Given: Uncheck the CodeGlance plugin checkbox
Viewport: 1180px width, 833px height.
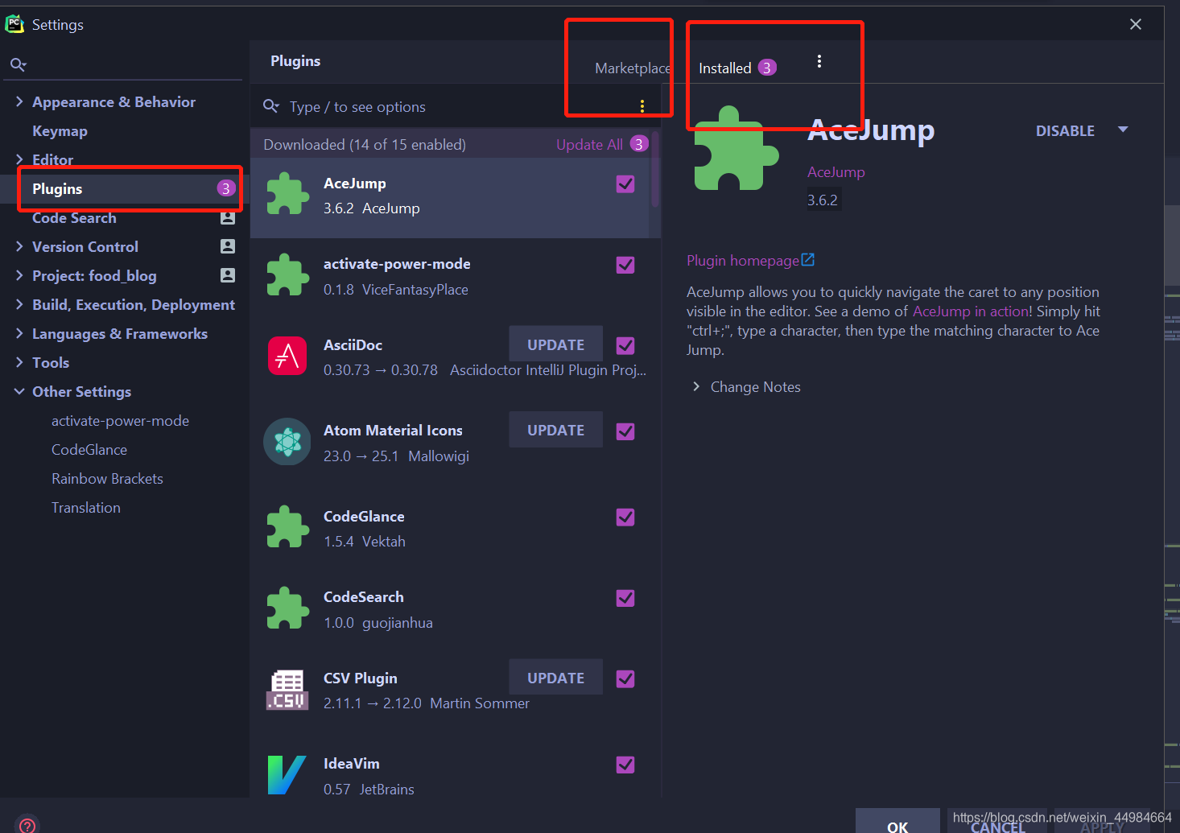Looking at the screenshot, I should click(625, 517).
